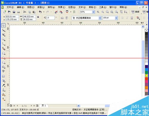This screenshot has height=116, width=149.
Task: Expand the zoom level 65% dropdown
Action: [93, 12]
